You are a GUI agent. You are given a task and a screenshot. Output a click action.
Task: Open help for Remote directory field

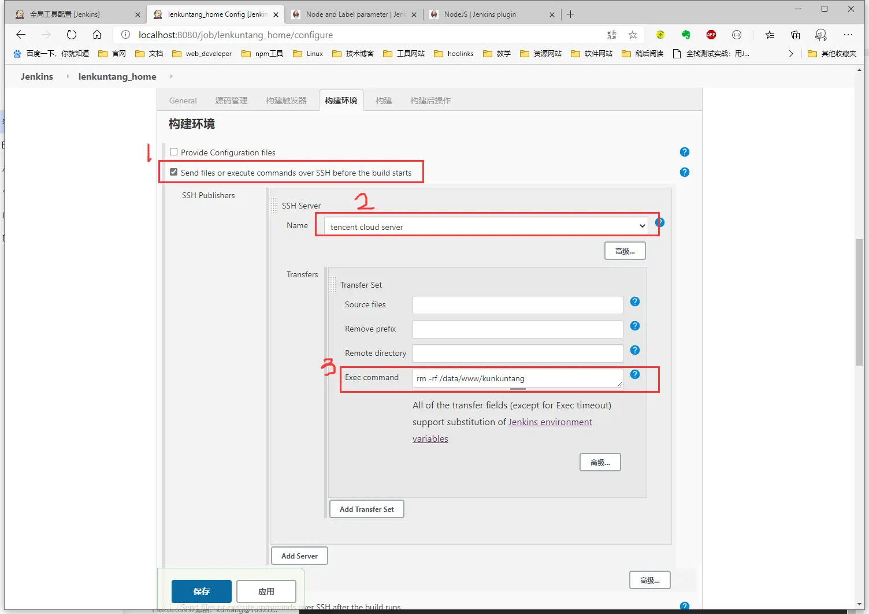[x=635, y=350]
